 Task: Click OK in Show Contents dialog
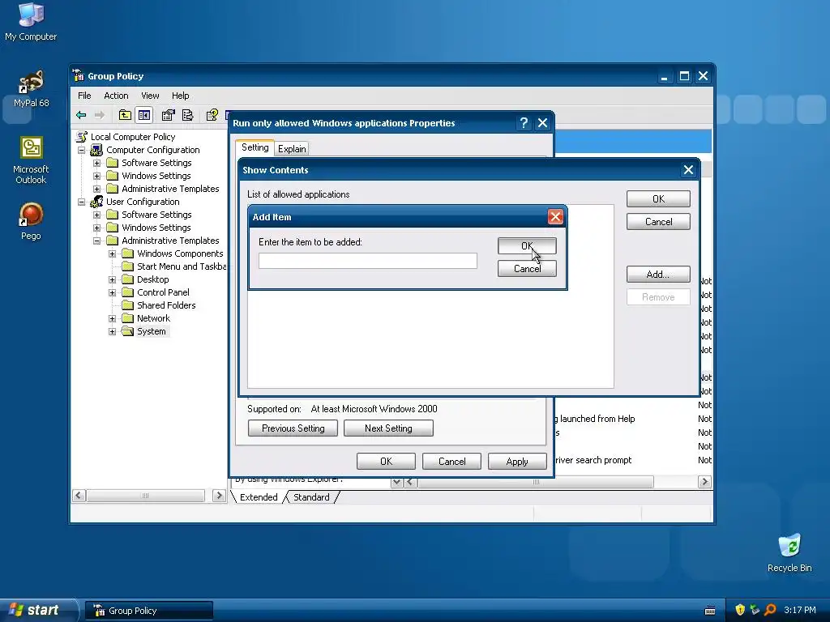click(x=658, y=199)
